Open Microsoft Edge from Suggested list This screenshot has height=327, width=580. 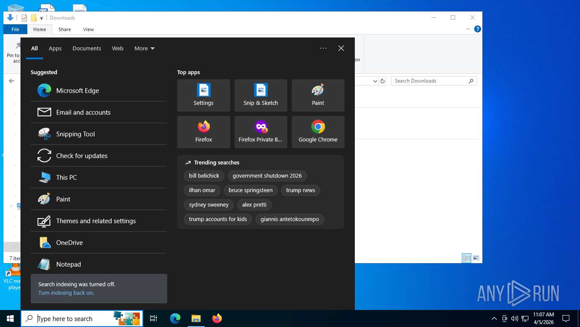(x=99, y=90)
